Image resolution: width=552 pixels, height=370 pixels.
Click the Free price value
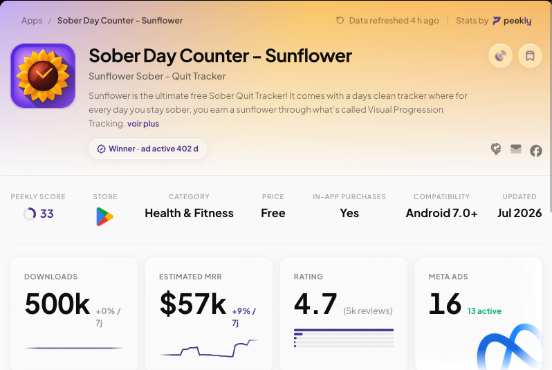pos(273,213)
